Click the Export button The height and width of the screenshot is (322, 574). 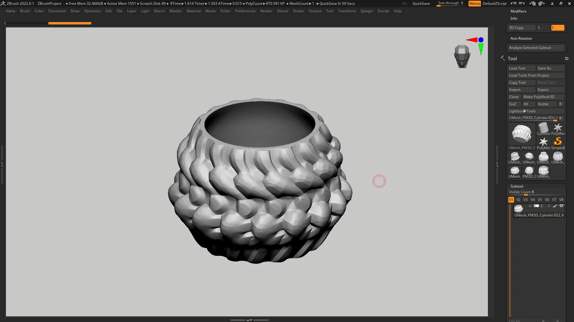(x=550, y=89)
